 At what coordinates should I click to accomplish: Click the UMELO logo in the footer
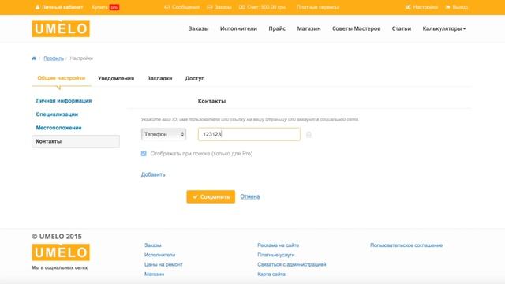click(x=61, y=252)
